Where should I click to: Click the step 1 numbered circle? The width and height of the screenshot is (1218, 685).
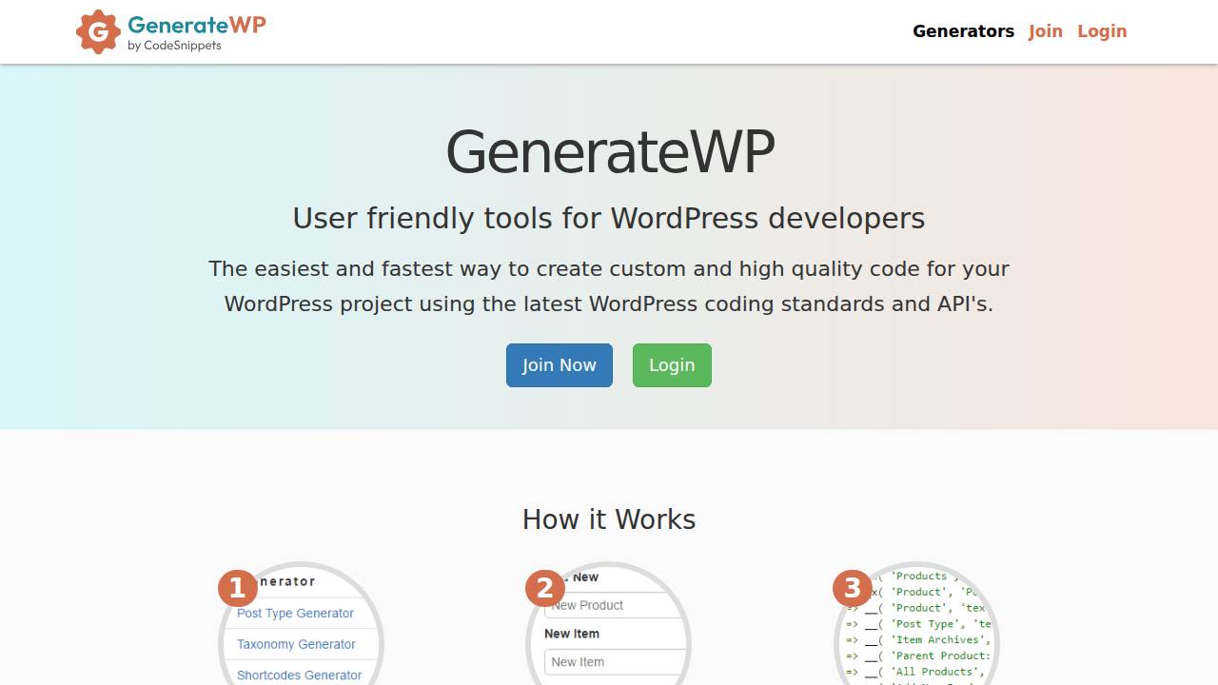click(x=238, y=588)
